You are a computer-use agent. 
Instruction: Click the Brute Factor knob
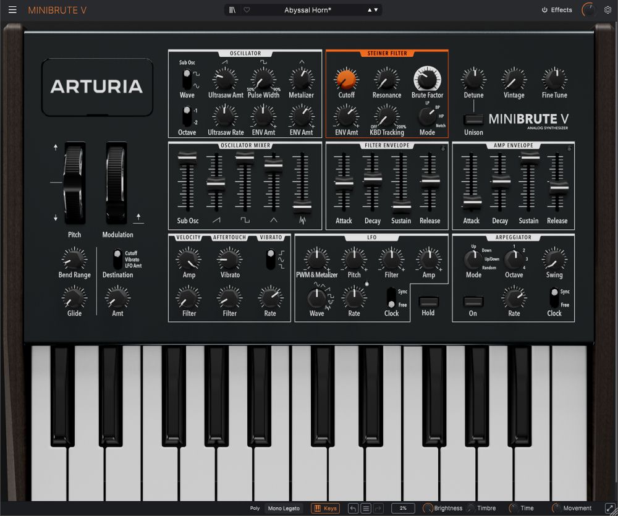coord(427,78)
